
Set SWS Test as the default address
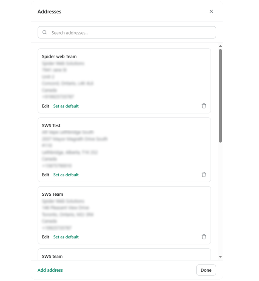[66, 175]
